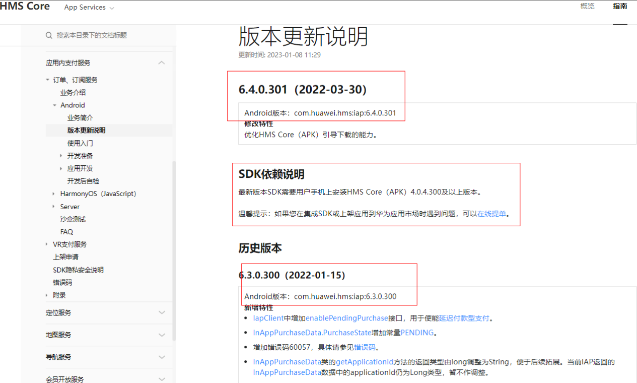This screenshot has height=383, width=637.
Task: Open the 错误码 sidebar item
Action: click(x=62, y=283)
